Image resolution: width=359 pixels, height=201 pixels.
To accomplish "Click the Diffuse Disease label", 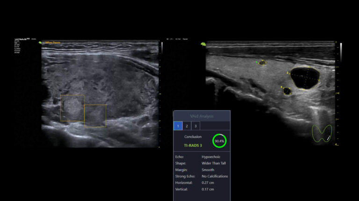I will coord(53,43).
